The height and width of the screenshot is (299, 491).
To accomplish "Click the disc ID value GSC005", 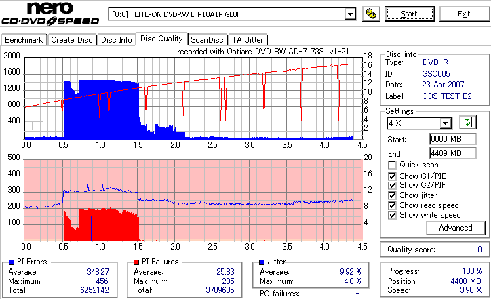I will [x=436, y=74].
